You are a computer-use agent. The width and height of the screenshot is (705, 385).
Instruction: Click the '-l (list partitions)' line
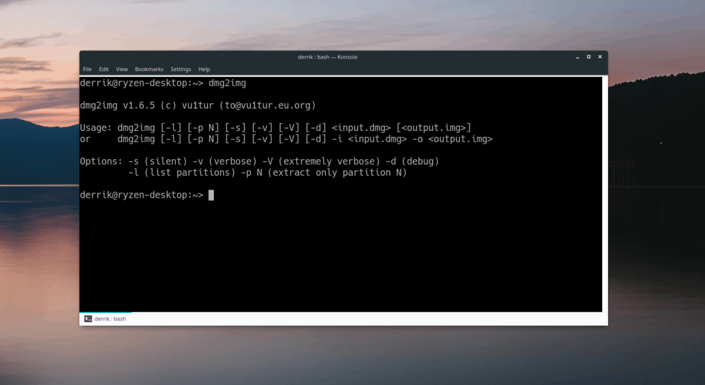pyautogui.click(x=267, y=173)
